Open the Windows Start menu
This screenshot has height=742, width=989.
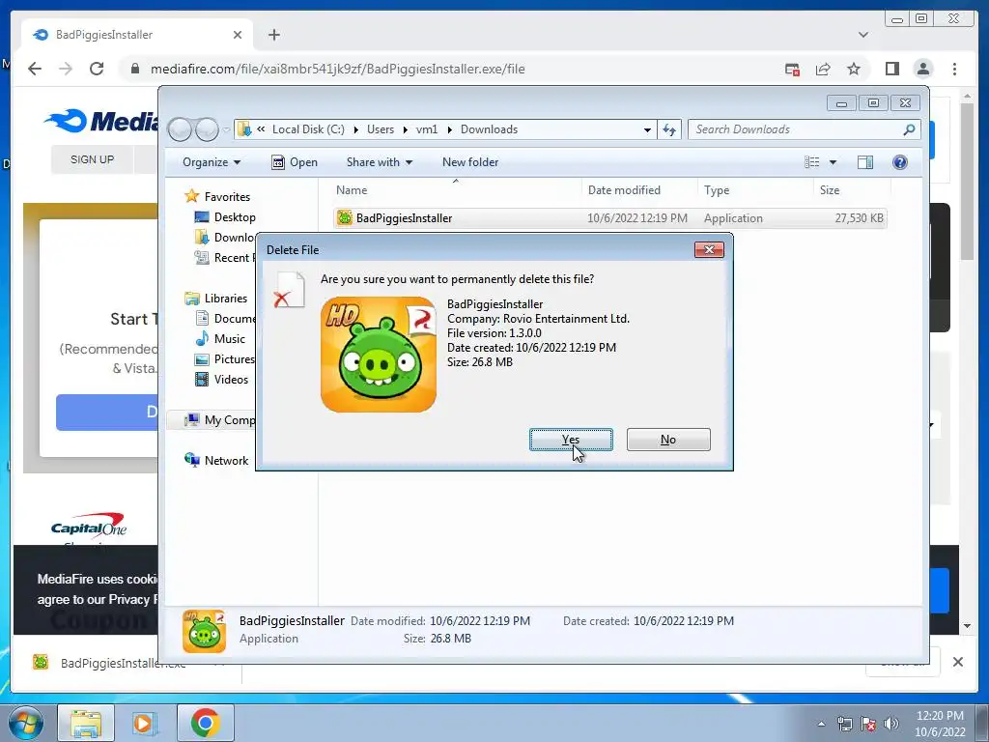tap(26, 723)
